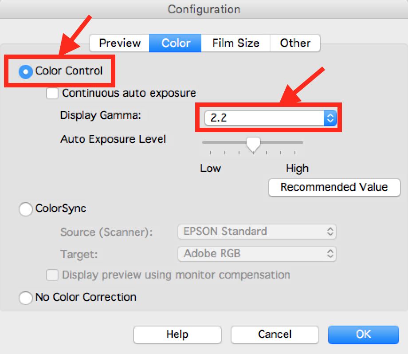
Task: Click the Low end of exposure slider
Action: tap(204, 143)
